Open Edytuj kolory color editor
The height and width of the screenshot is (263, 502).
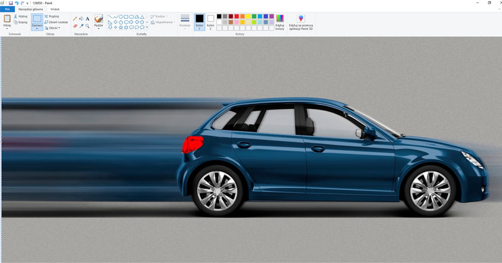tap(280, 22)
